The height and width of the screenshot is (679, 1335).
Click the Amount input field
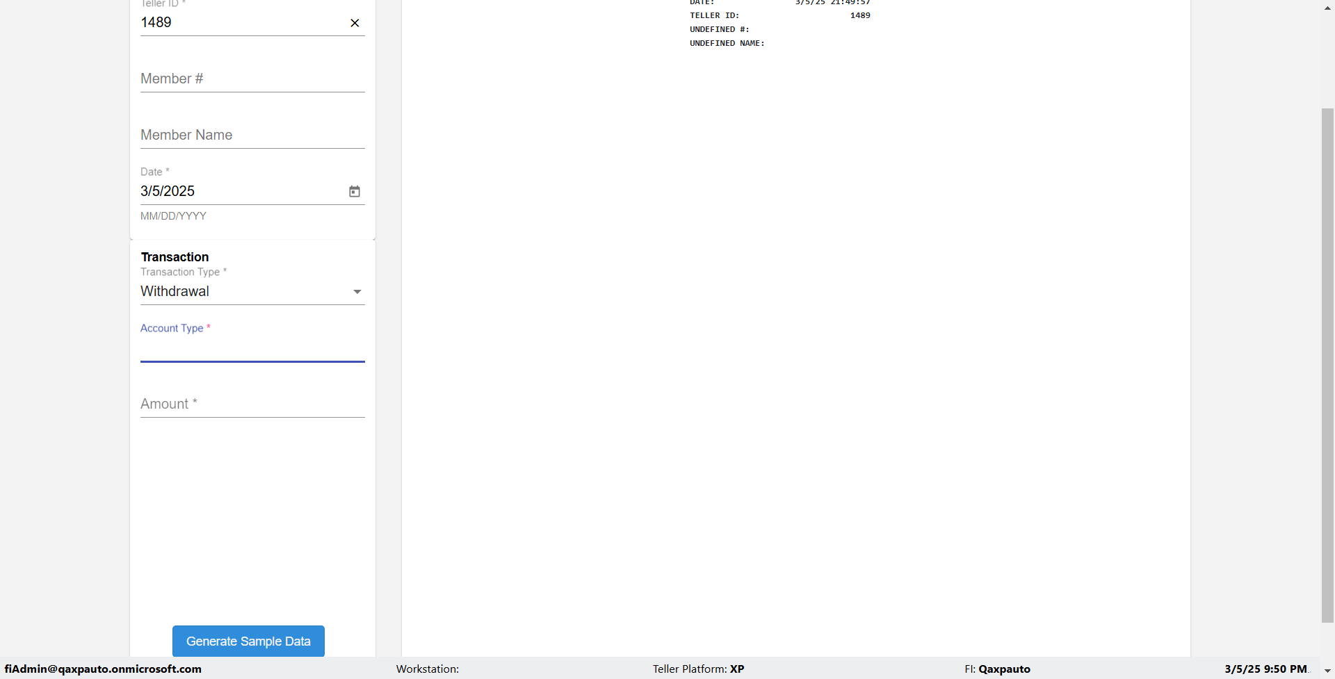tap(252, 404)
